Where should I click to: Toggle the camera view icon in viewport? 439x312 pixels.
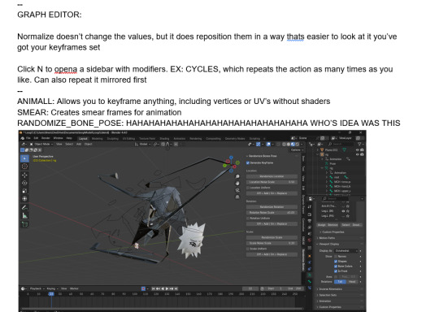click(x=237, y=190)
